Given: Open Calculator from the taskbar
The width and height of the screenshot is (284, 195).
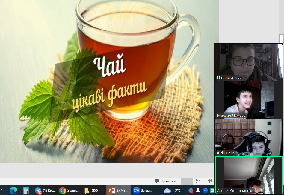Looking at the screenshot, I should point(26,191).
